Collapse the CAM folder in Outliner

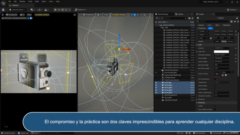pyautogui.click(x=161, y=27)
